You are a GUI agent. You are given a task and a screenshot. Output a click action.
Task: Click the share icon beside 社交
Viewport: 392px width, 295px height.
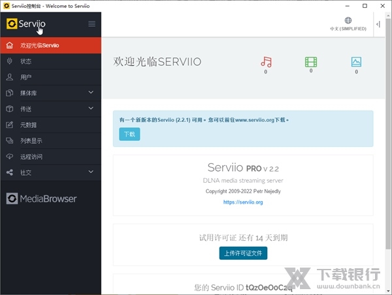click(x=10, y=172)
